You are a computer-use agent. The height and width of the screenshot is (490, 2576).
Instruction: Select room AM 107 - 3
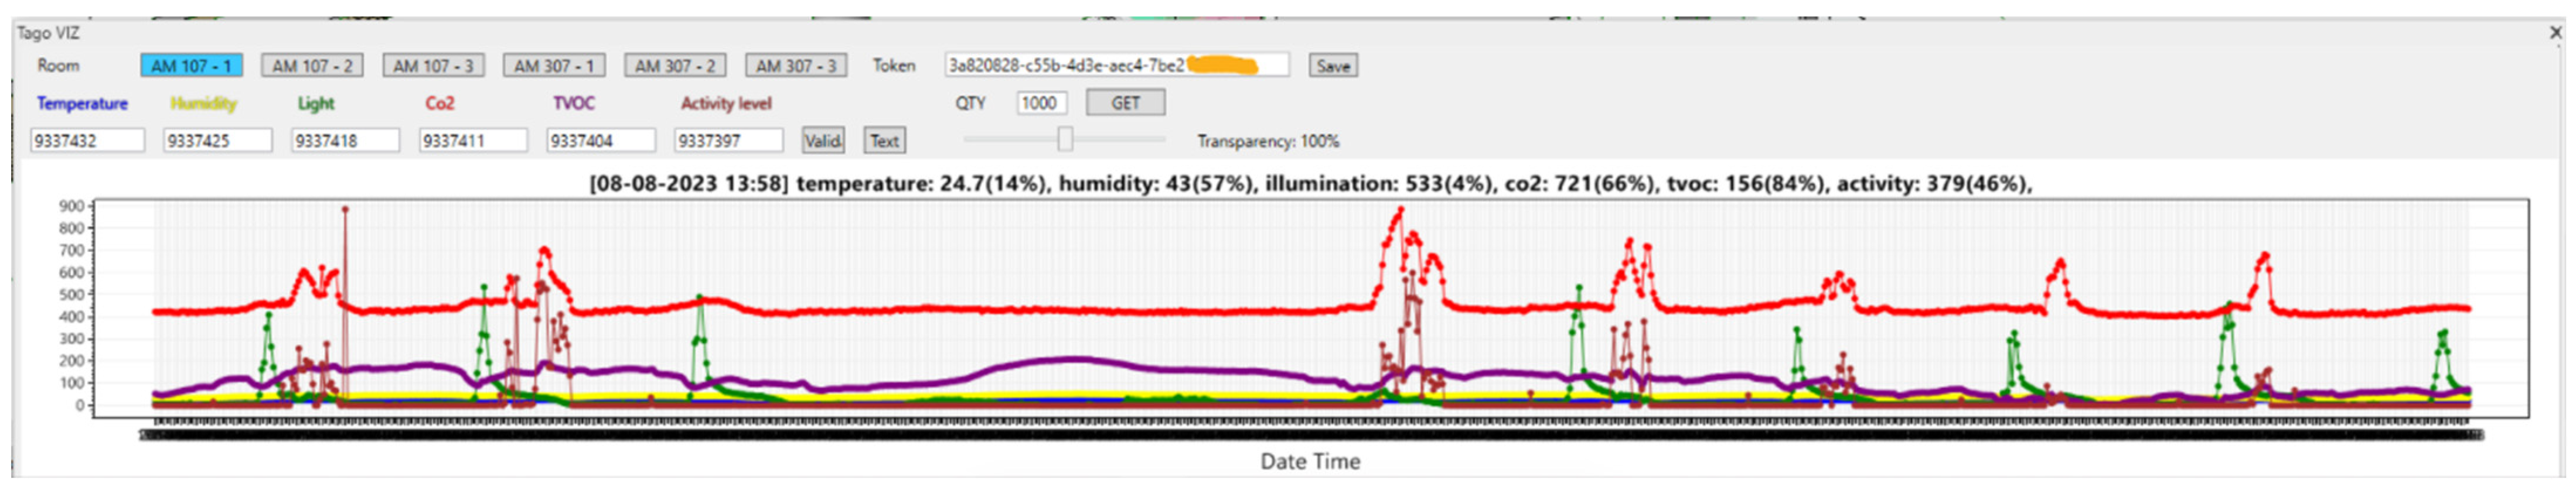[433, 66]
